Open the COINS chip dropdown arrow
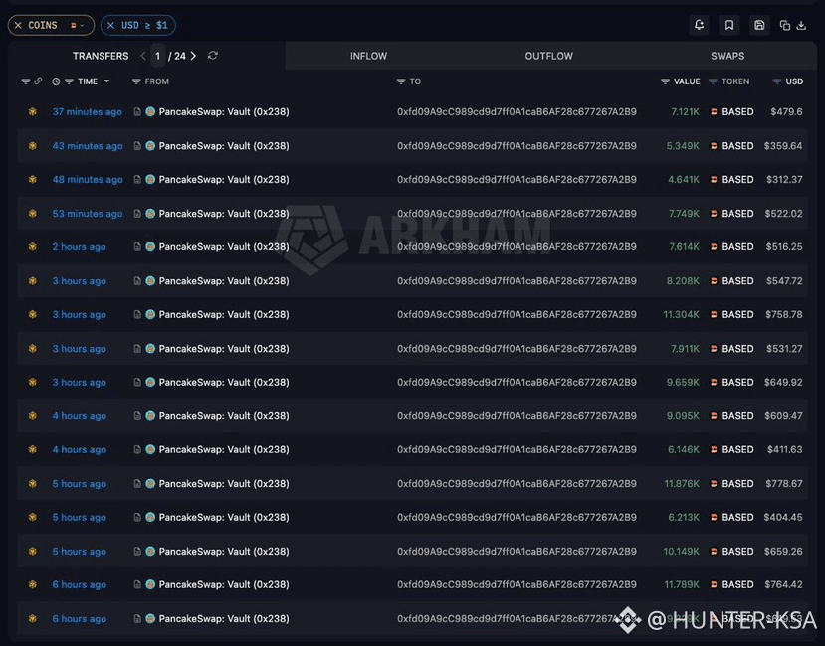This screenshot has width=825, height=646. 82,25
